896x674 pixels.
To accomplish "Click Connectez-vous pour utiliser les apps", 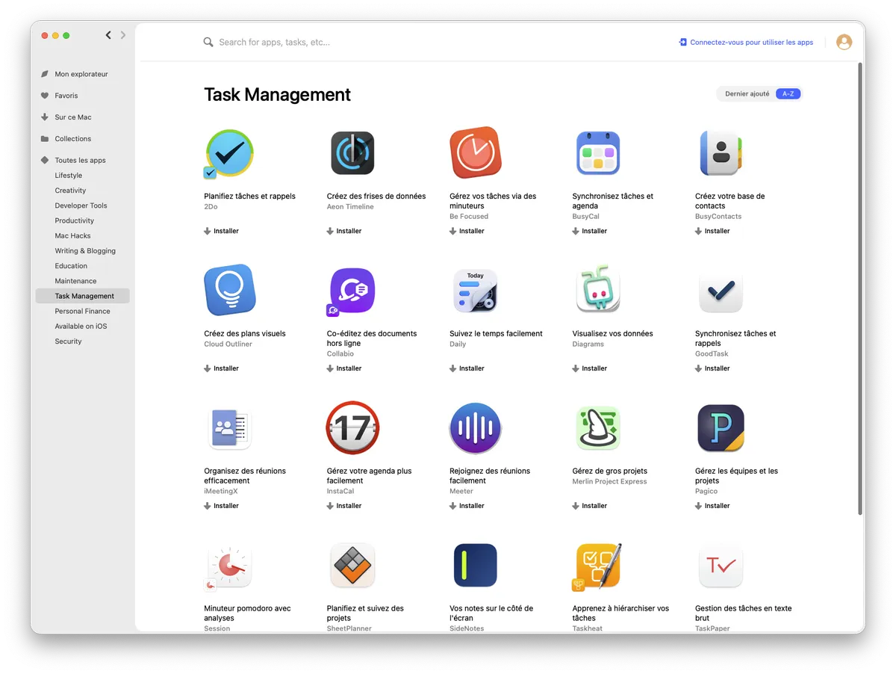I will coord(746,43).
